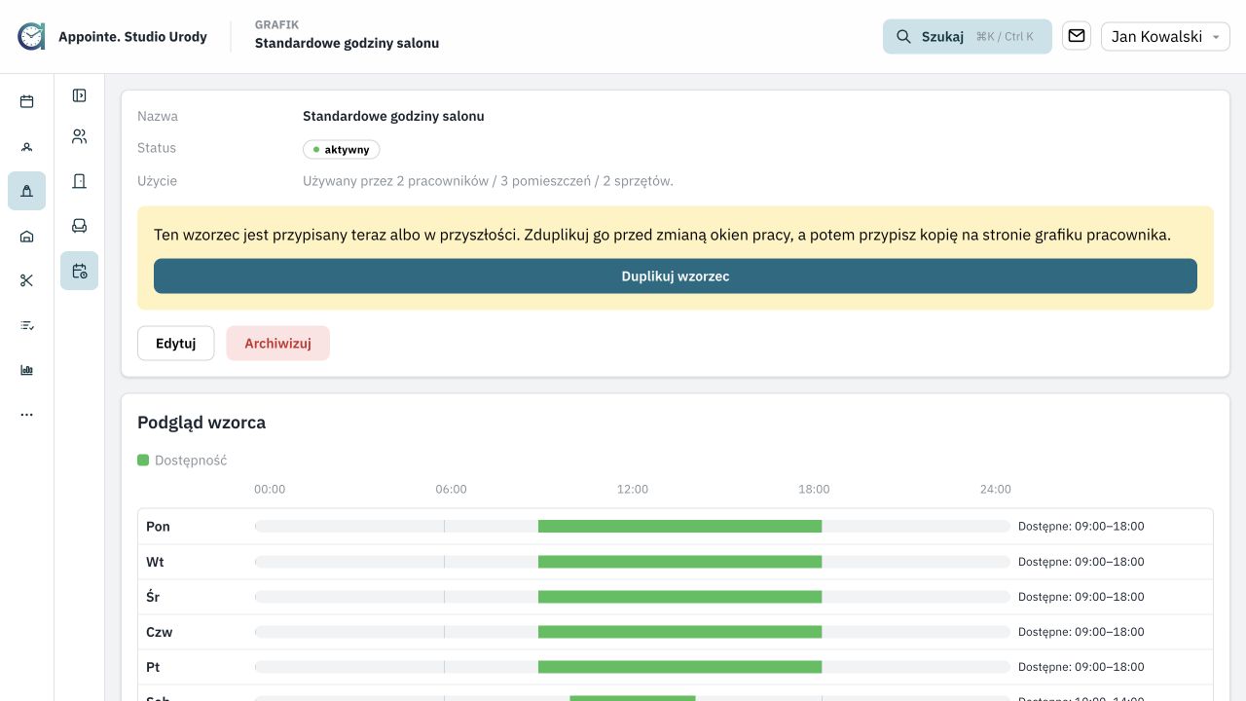Click the 06:00 timeline label

(x=451, y=489)
